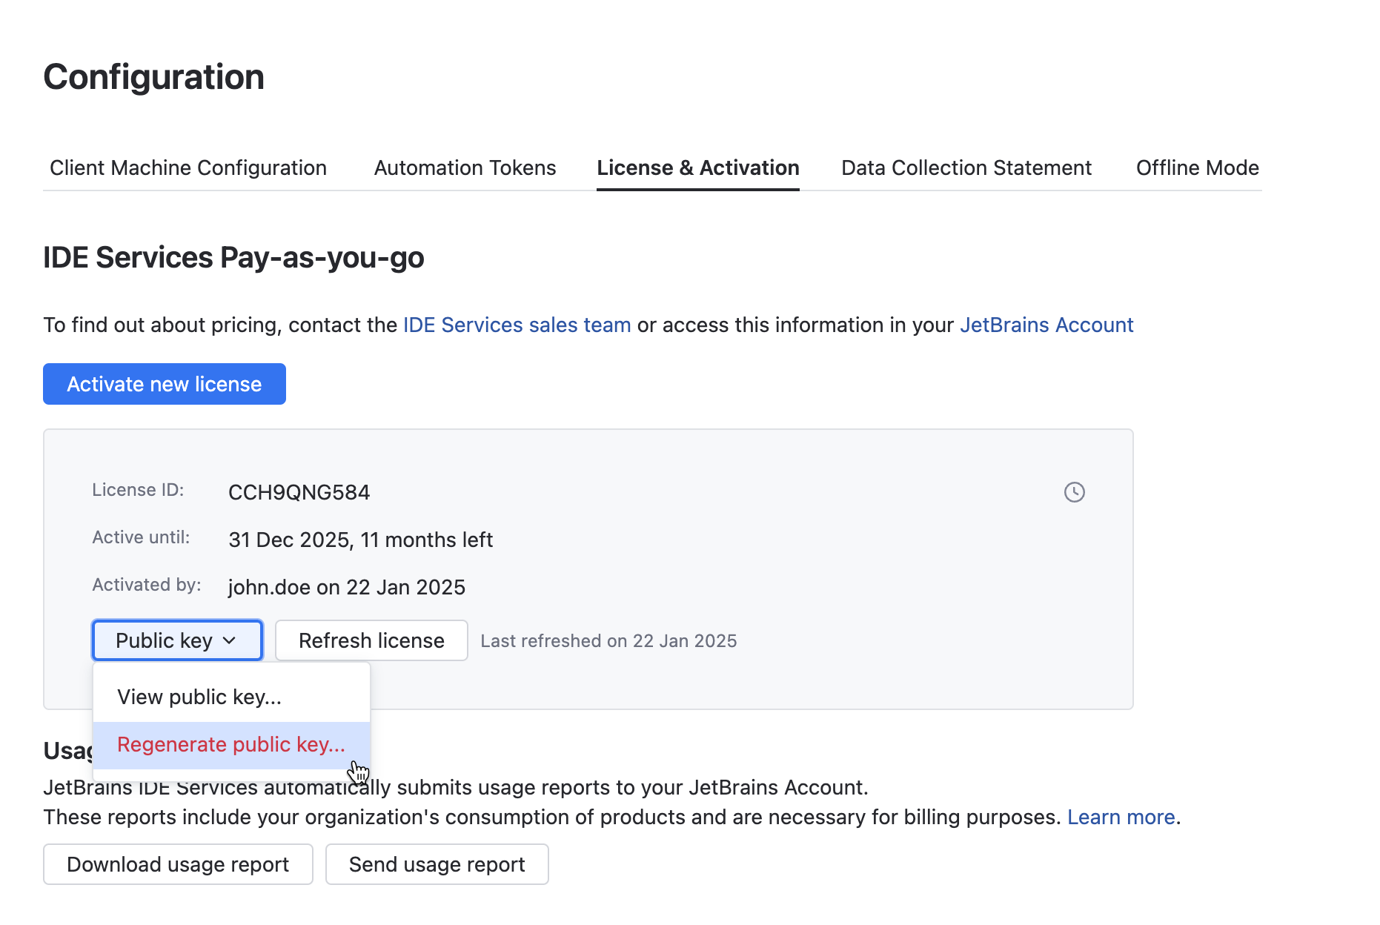The height and width of the screenshot is (925, 1380).
Task: Open the Client Machine Configuration tab
Action: (188, 168)
